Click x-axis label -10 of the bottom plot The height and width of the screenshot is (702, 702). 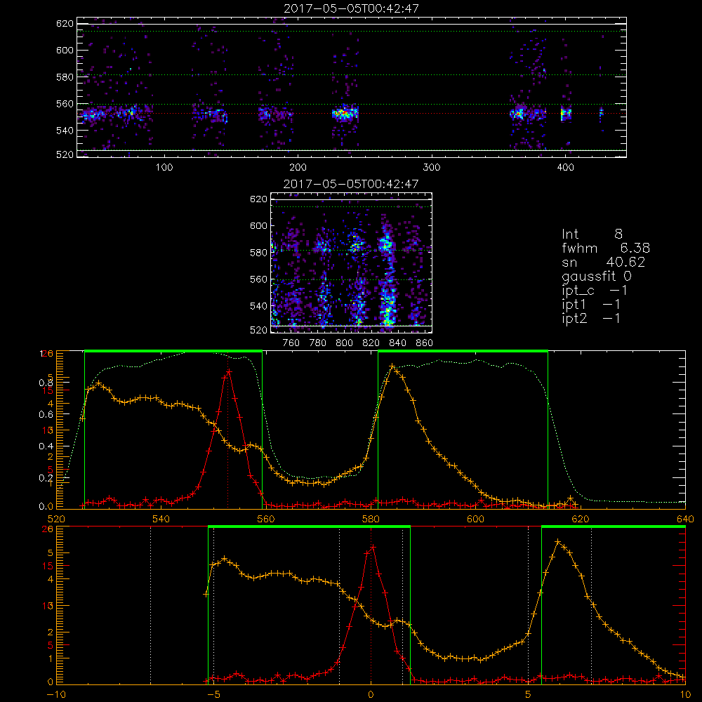pyautogui.click(x=56, y=695)
